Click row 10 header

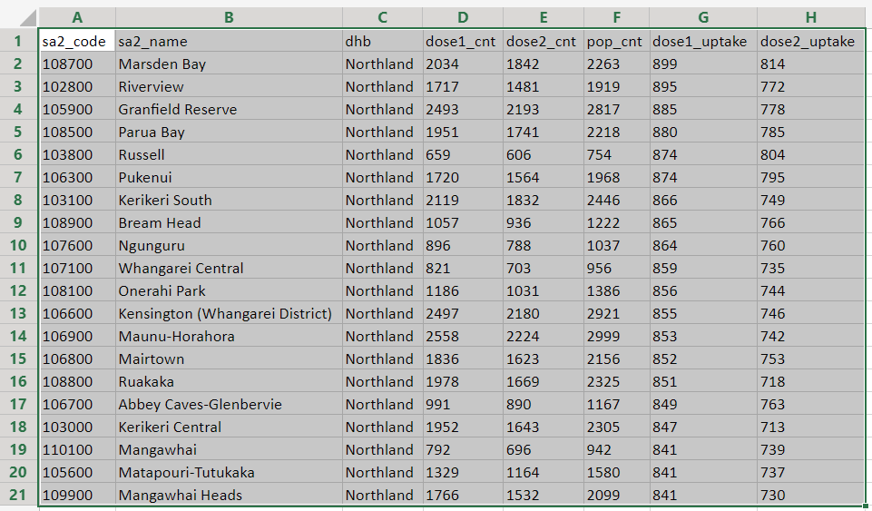[x=18, y=245]
